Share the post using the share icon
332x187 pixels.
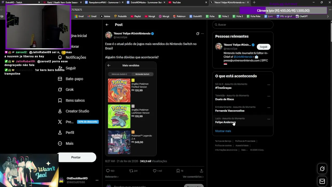(201, 171)
